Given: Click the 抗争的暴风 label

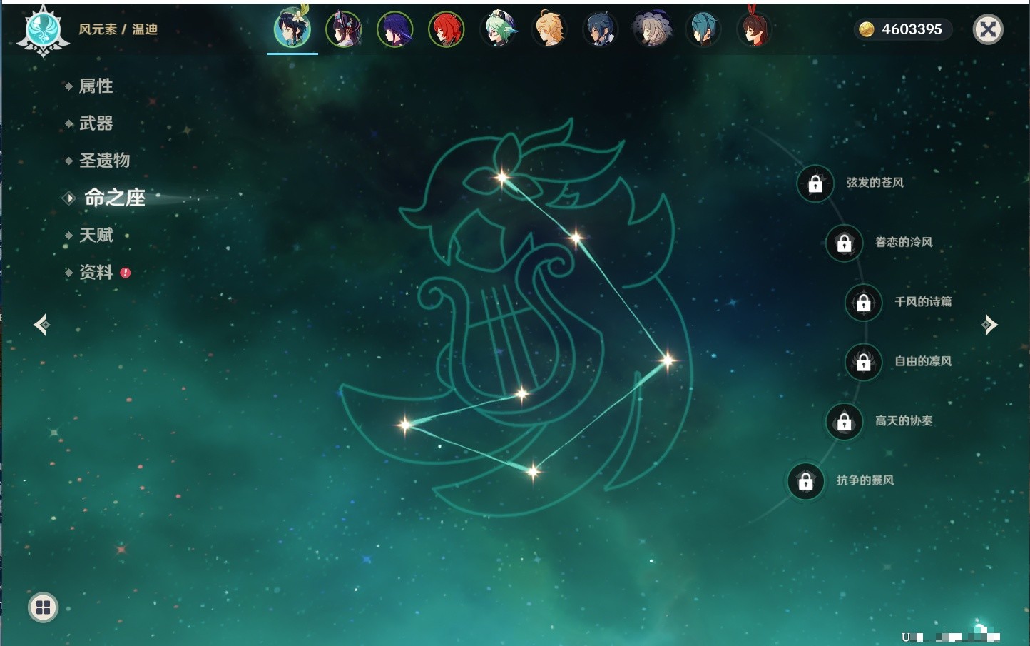Looking at the screenshot, I should [865, 480].
